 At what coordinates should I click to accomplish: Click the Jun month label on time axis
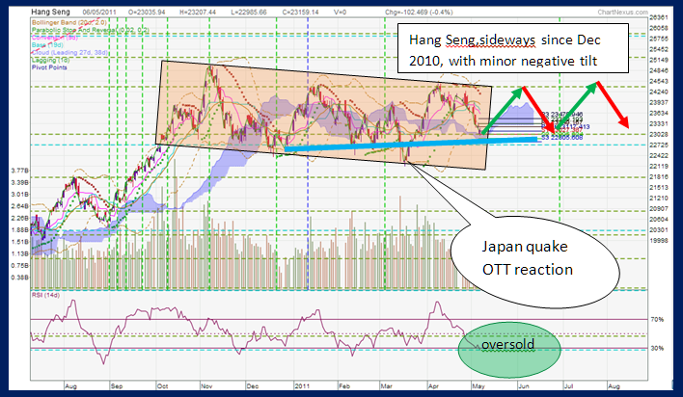[x=524, y=386]
